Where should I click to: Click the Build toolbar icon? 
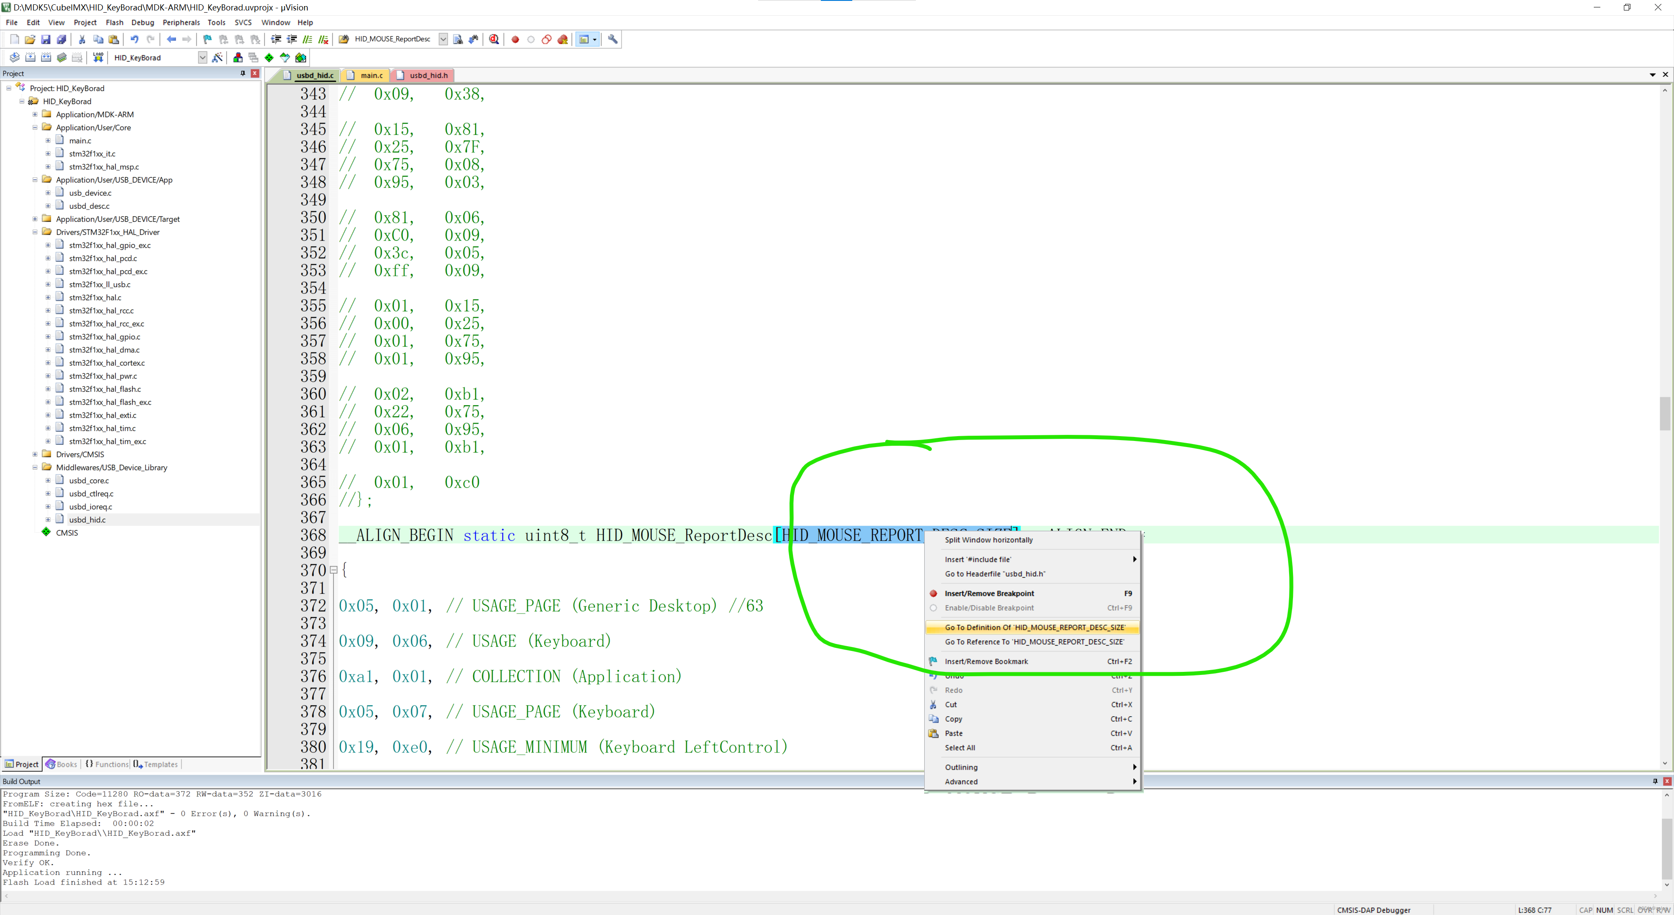(31, 58)
